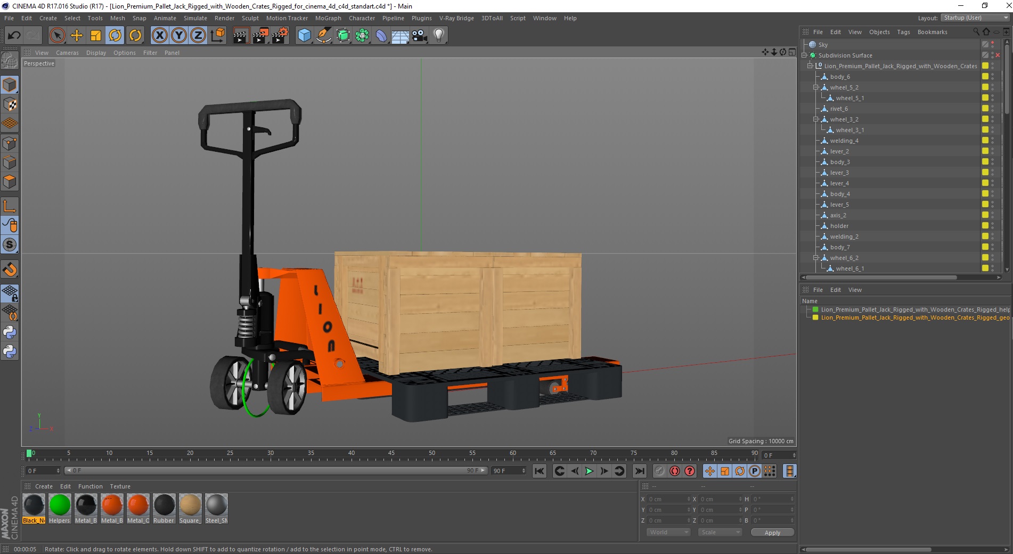The width and height of the screenshot is (1013, 554).
Task: Toggle Subdivision Surface enabled red X
Action: [998, 55]
